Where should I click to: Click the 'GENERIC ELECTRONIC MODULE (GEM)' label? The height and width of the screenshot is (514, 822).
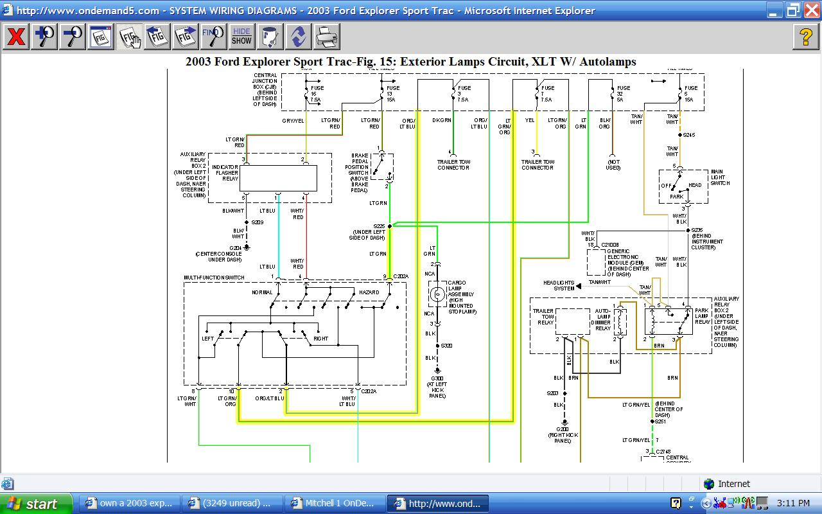pyautogui.click(x=627, y=263)
